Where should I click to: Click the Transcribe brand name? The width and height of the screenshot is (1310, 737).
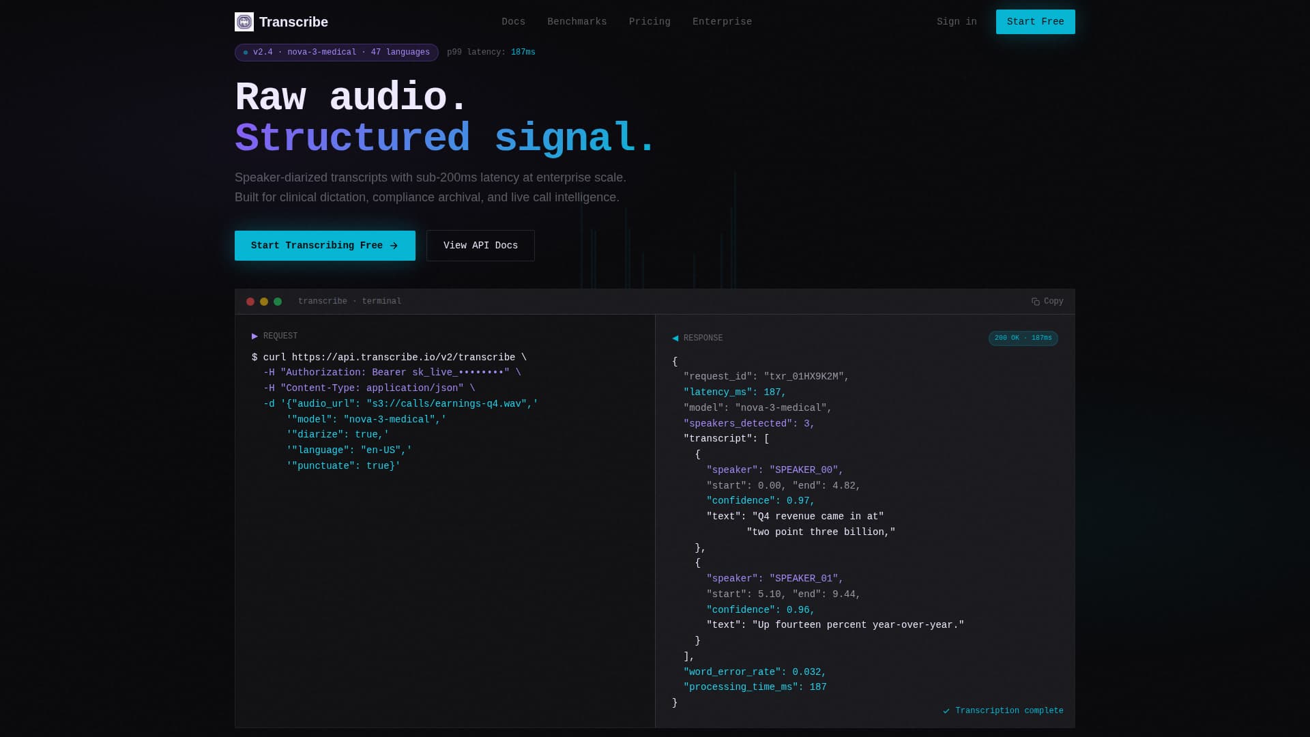pyautogui.click(x=293, y=22)
